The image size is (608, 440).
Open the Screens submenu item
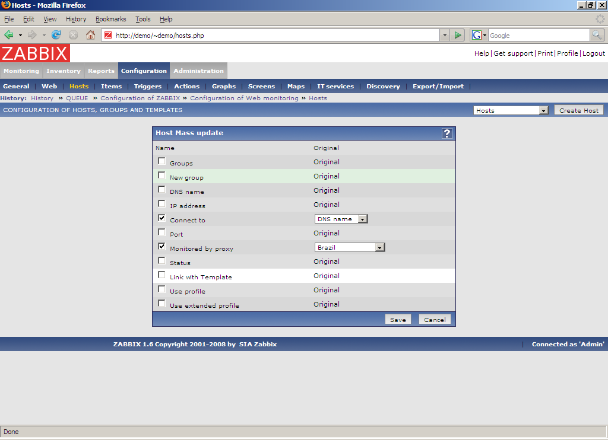pyautogui.click(x=261, y=87)
